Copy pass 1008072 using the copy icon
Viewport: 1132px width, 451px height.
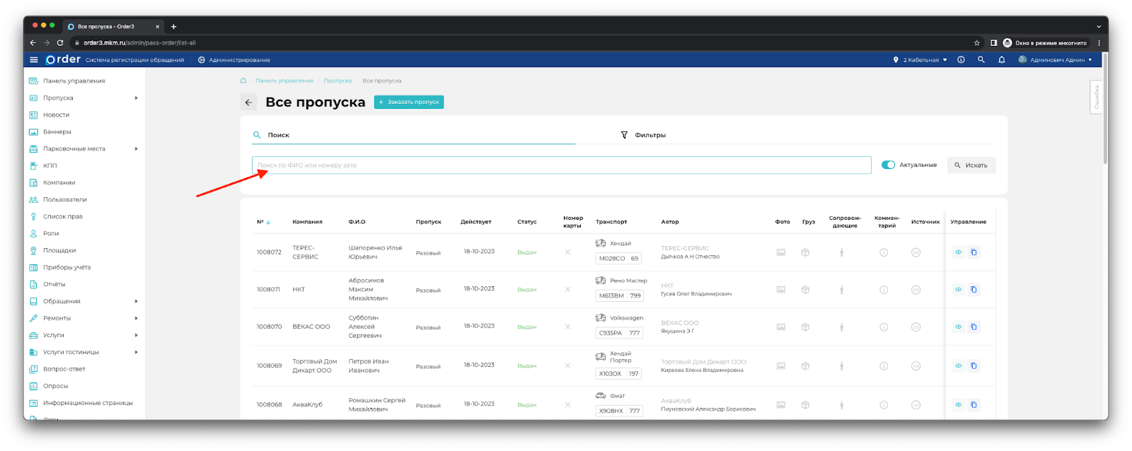pos(974,252)
